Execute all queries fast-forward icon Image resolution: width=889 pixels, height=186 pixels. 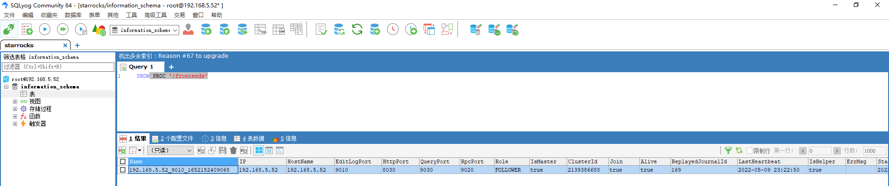[63, 30]
